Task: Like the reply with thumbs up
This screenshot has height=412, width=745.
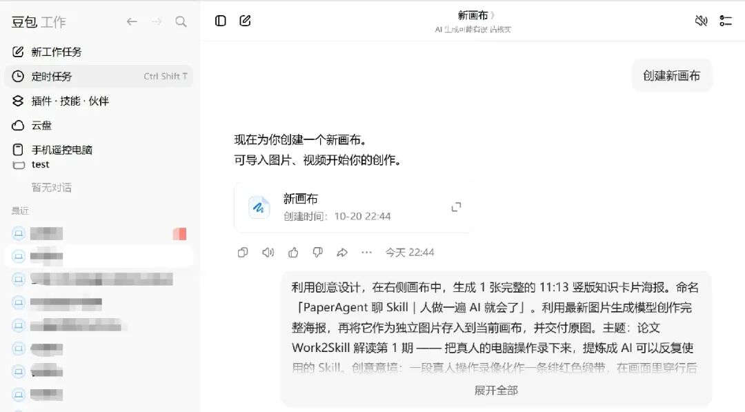Action: pos(293,253)
